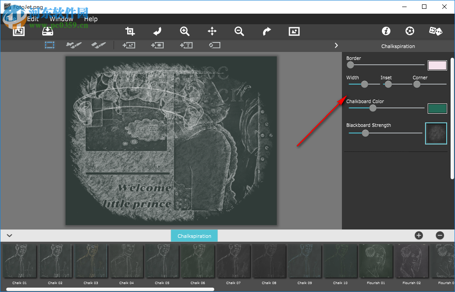Select the crop tool
The width and height of the screenshot is (455, 292).
[130, 31]
